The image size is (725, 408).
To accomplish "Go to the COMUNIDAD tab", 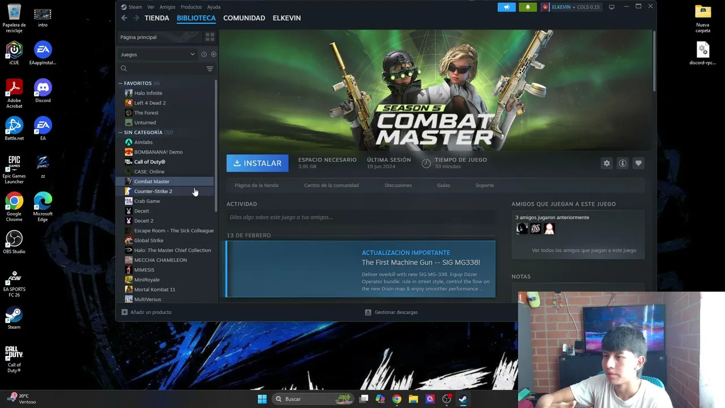I will click(x=244, y=18).
